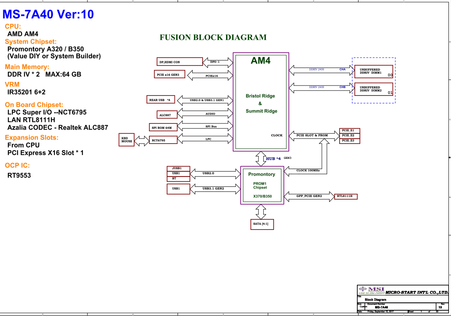Select the "KBD MOUSE" block
The image size is (451, 316).
click(127, 139)
